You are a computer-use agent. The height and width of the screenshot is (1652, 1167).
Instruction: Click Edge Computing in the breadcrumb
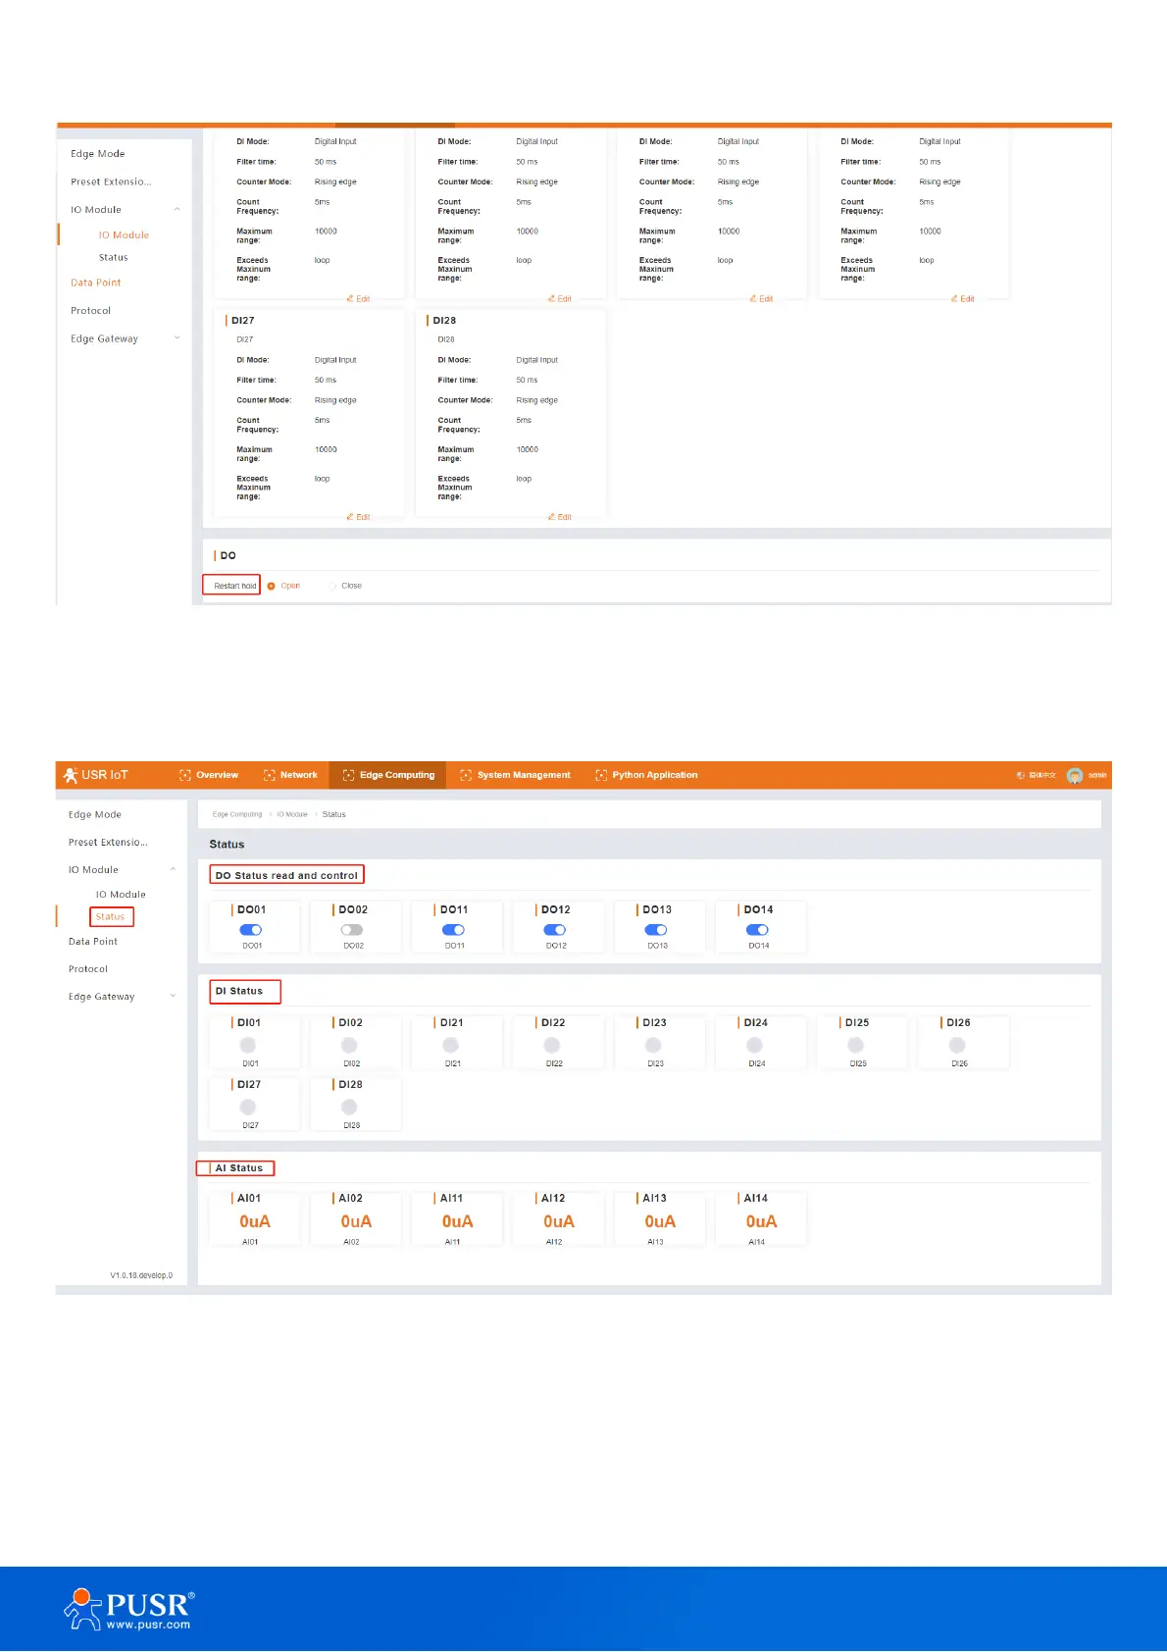pos(237,814)
